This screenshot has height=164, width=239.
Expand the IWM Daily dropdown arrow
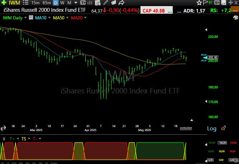[x=25, y=18]
